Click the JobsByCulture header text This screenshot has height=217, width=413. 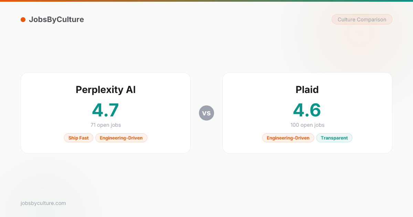(x=56, y=20)
